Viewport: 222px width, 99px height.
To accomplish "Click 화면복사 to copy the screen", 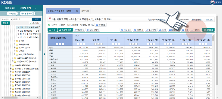I will click(x=138, y=30).
